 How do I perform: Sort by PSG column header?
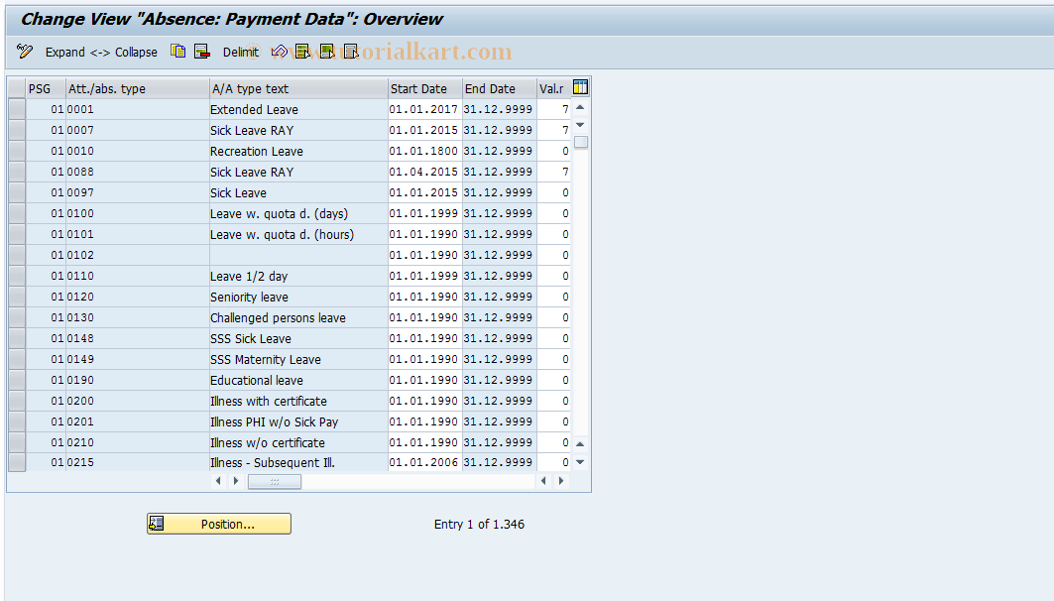point(46,88)
